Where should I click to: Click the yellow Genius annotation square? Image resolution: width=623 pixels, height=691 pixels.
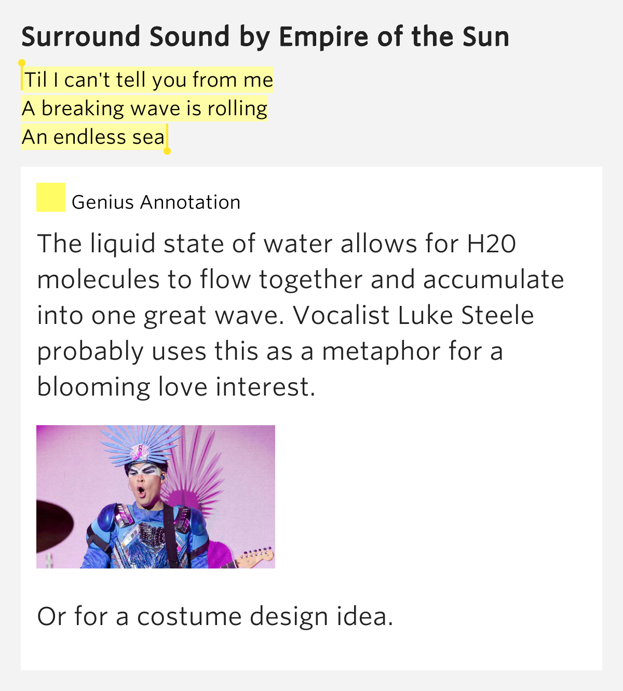click(x=50, y=197)
